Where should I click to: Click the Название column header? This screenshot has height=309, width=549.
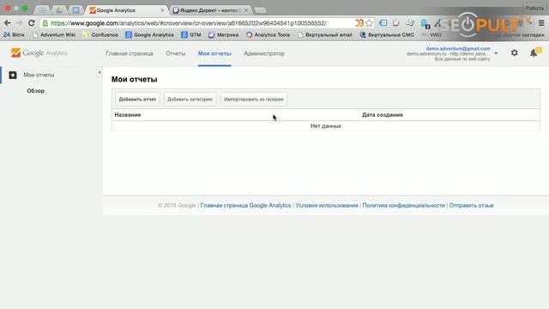(x=128, y=115)
